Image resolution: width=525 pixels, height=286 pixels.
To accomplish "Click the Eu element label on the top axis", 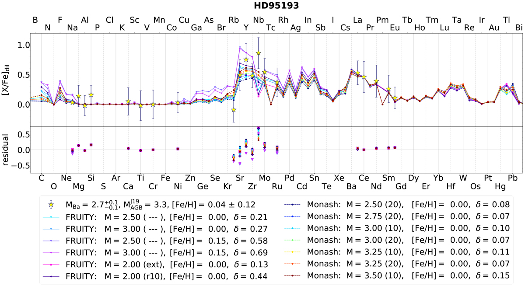I will click(x=394, y=28).
